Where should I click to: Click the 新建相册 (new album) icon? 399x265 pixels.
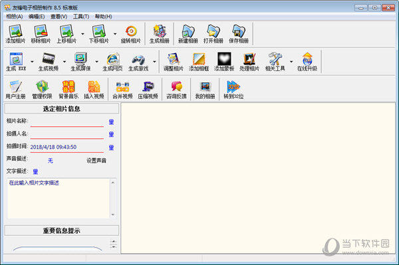pyautogui.click(x=188, y=34)
